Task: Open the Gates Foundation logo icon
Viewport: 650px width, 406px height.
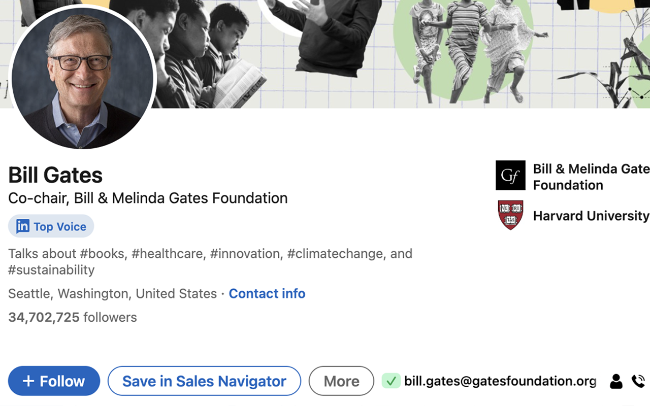Action: pos(510,176)
